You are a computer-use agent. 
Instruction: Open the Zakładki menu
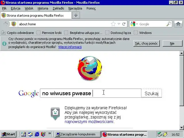click(x=58, y=8)
